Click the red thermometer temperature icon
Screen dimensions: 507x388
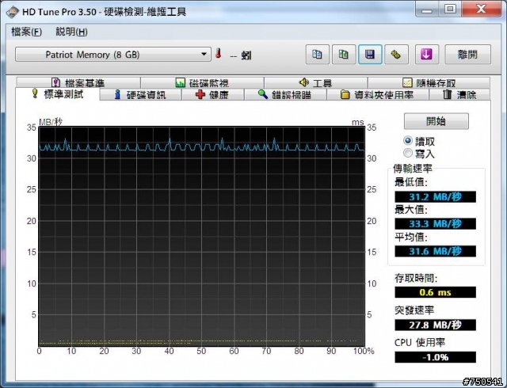point(219,53)
